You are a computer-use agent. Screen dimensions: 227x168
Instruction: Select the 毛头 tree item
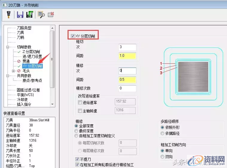26,71
